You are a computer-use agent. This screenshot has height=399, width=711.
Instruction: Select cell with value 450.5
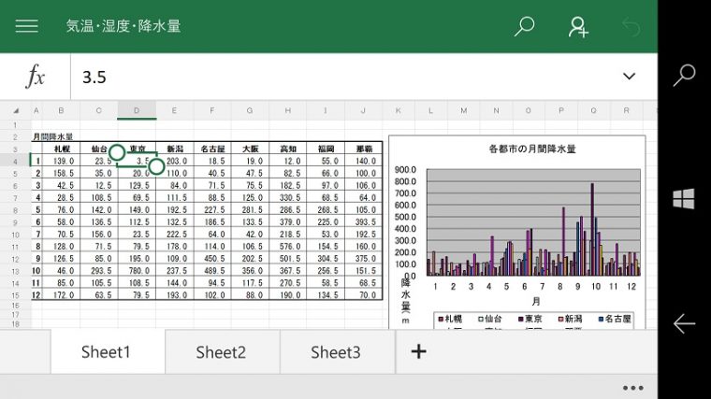pos(212,259)
